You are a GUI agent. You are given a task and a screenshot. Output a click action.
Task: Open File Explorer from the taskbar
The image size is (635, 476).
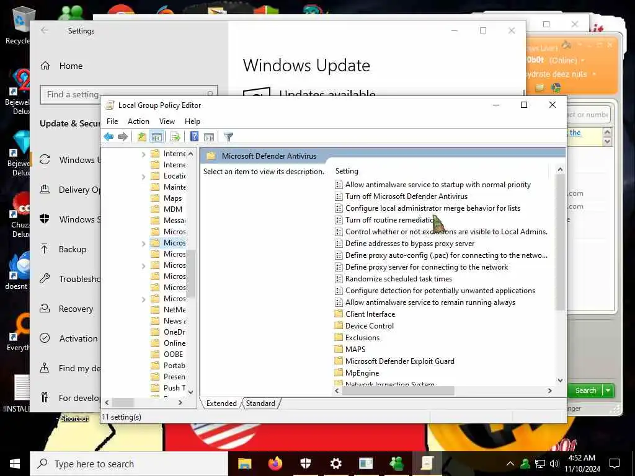(x=244, y=464)
